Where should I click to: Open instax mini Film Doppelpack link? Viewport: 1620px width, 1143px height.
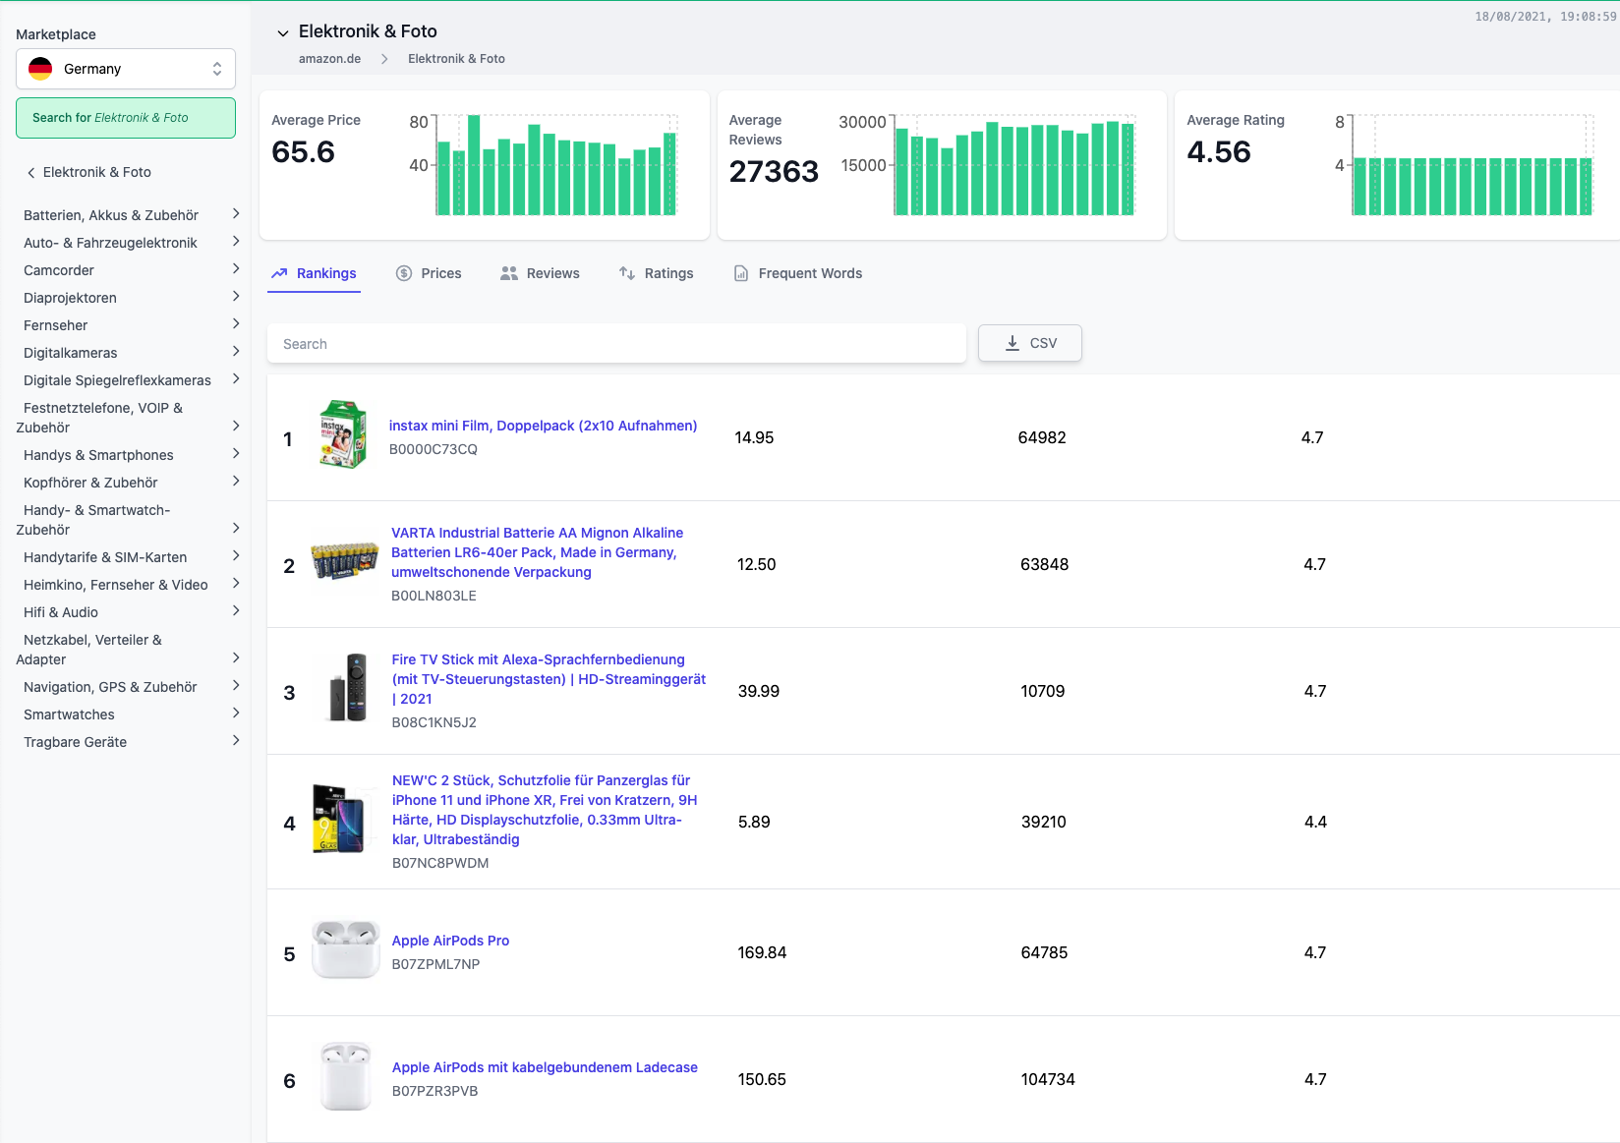[543, 426]
